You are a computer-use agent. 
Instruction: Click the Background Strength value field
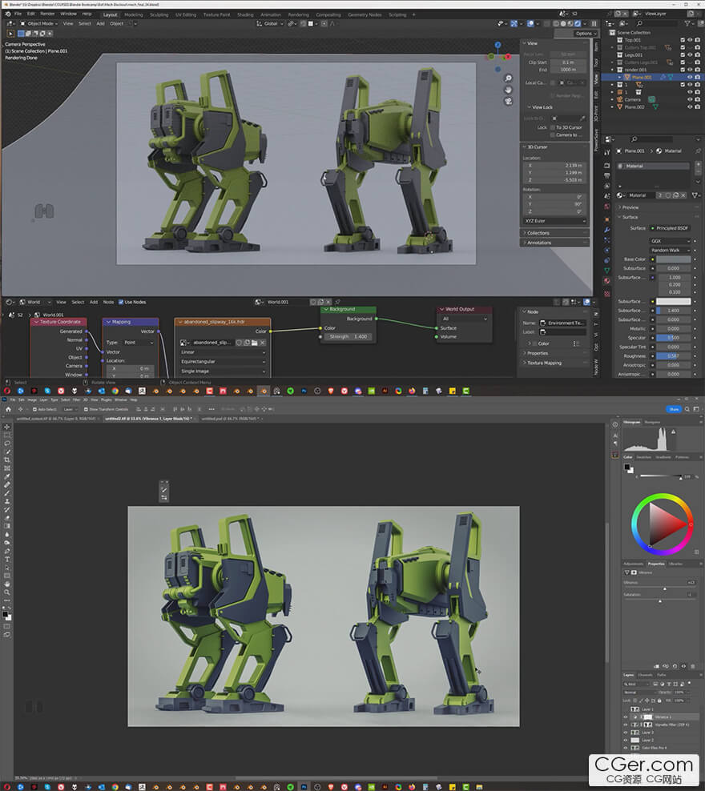pyautogui.click(x=348, y=336)
